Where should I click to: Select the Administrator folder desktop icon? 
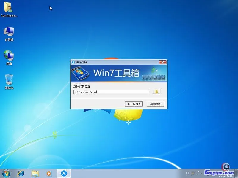click(9, 9)
